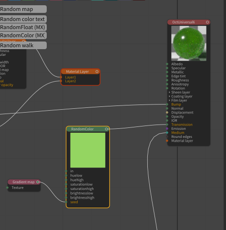226x230 pixels.
Task: Expand the Sheen layer section
Action: click(x=169, y=92)
